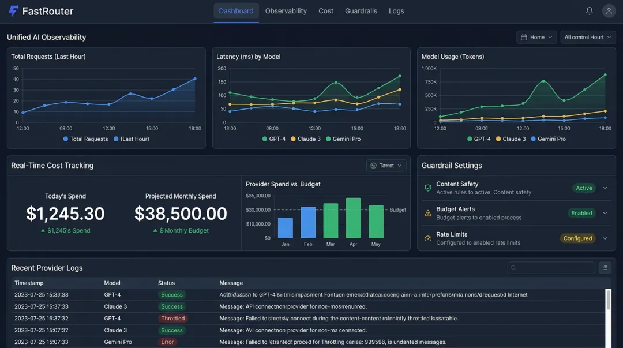623x348 pixels.
Task: Click the Timestamp column header
Action: click(x=29, y=283)
